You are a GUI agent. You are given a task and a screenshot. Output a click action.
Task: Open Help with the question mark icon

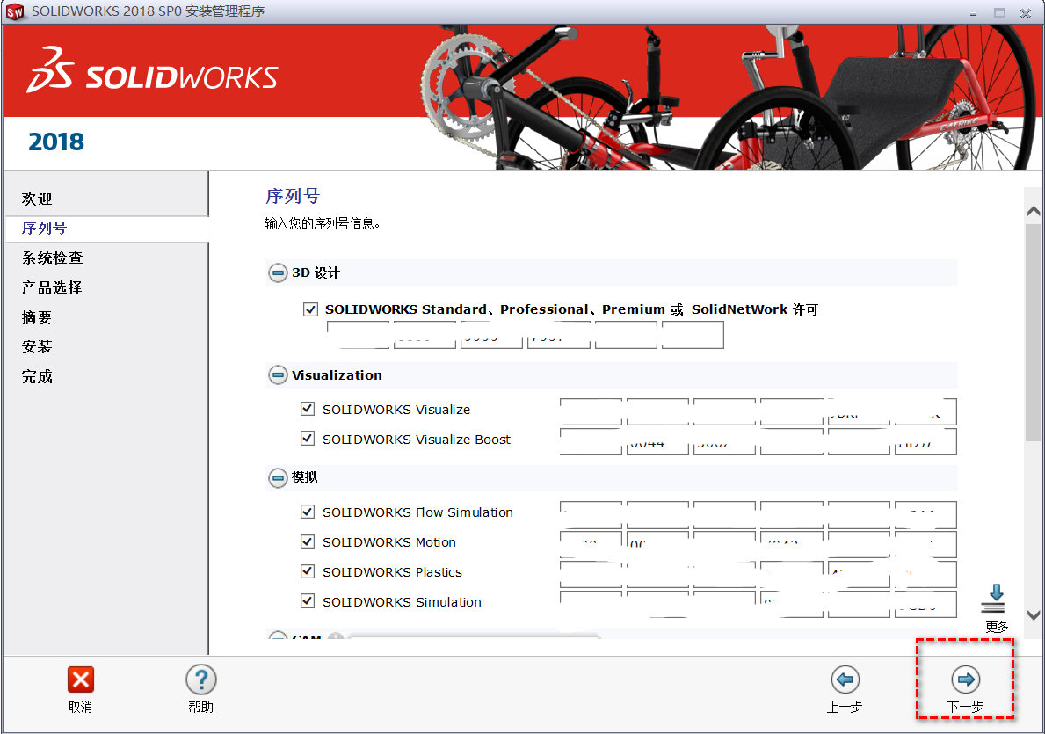coord(200,680)
